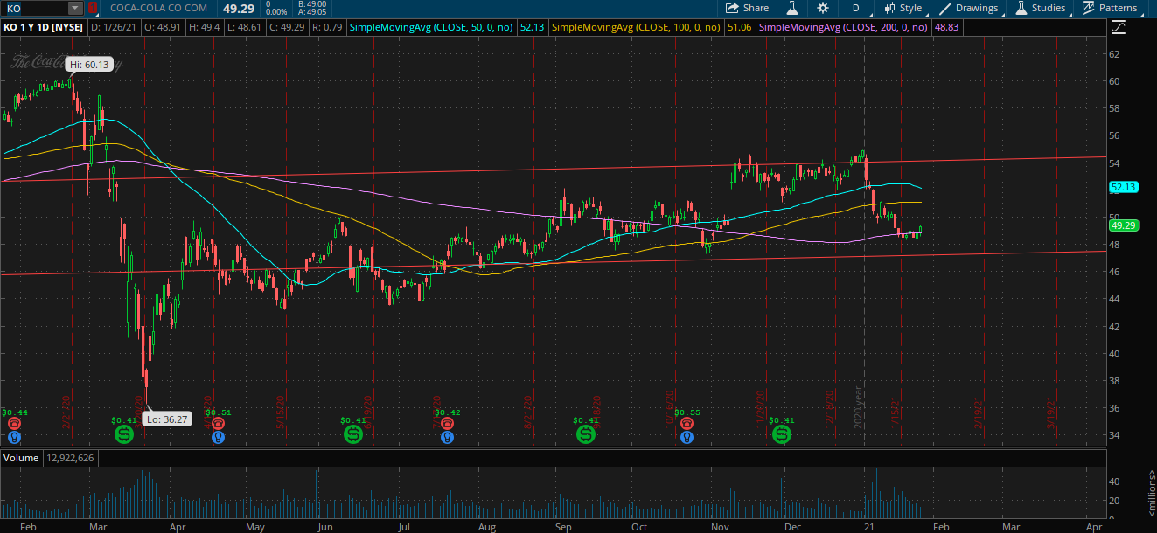Click the O: 48.91 open value
This screenshot has height=533, width=1157.
163,28
